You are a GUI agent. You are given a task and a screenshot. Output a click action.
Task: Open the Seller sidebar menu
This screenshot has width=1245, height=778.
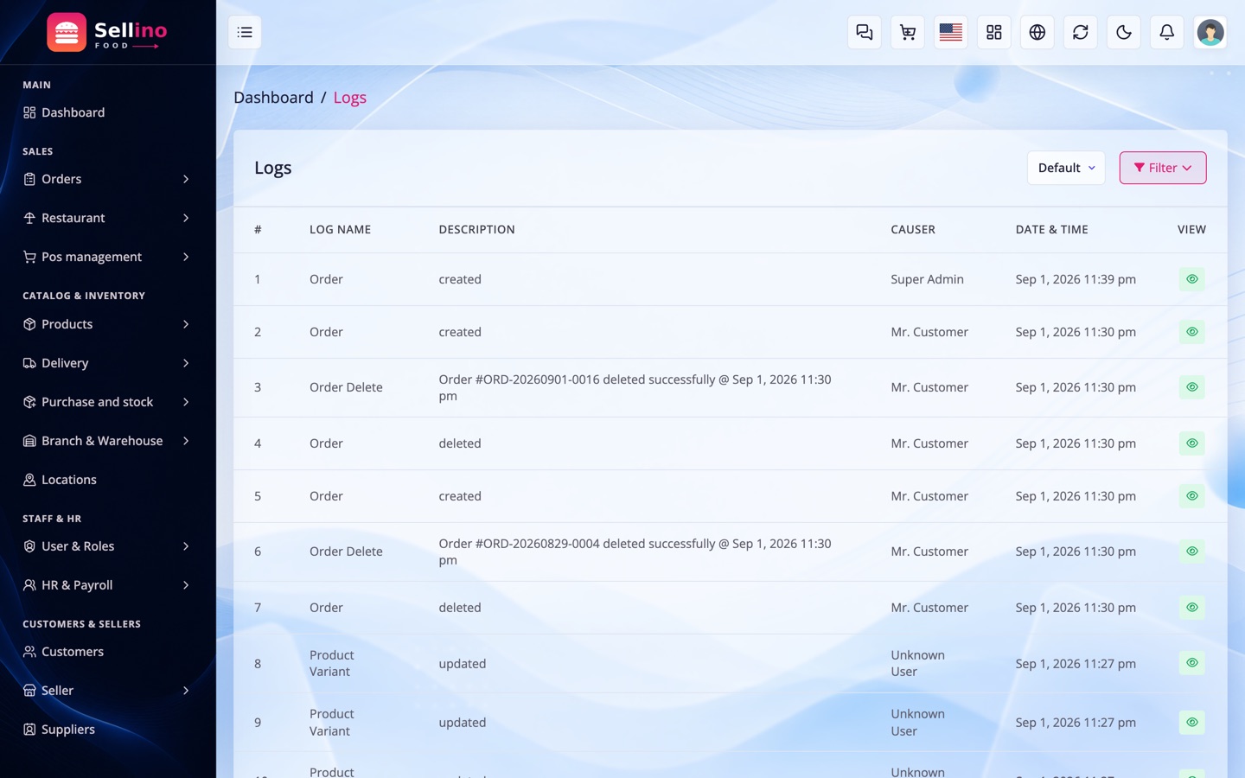click(x=107, y=691)
